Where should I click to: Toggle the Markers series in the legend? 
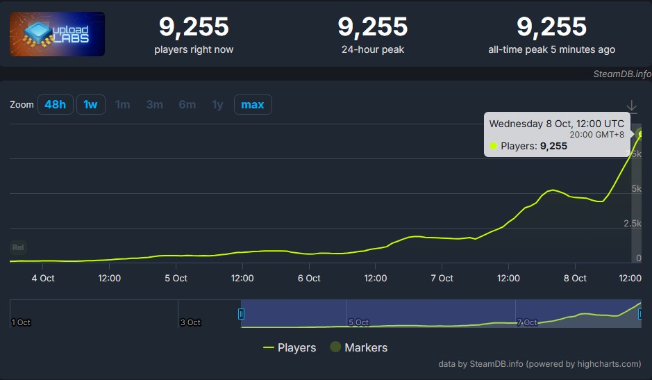(x=358, y=347)
